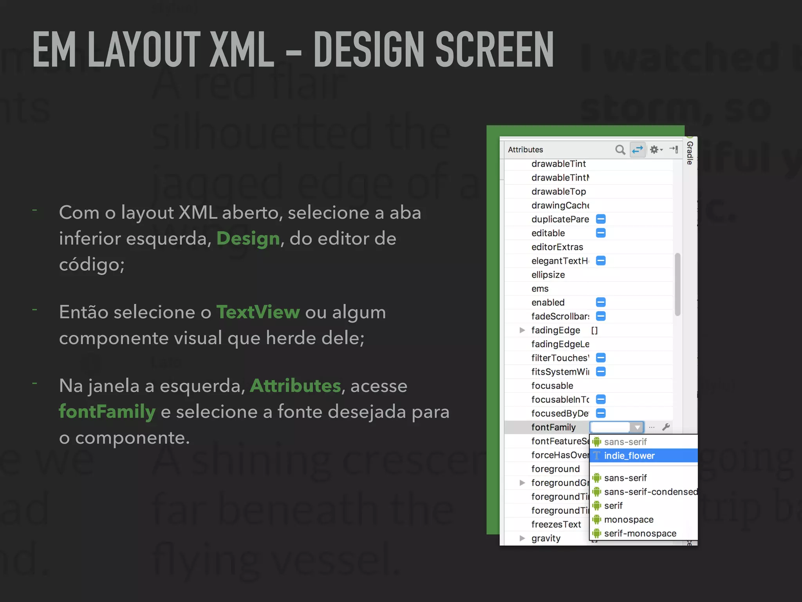Open the gear settings menu in Attributes
802x602 pixels.
click(x=656, y=150)
